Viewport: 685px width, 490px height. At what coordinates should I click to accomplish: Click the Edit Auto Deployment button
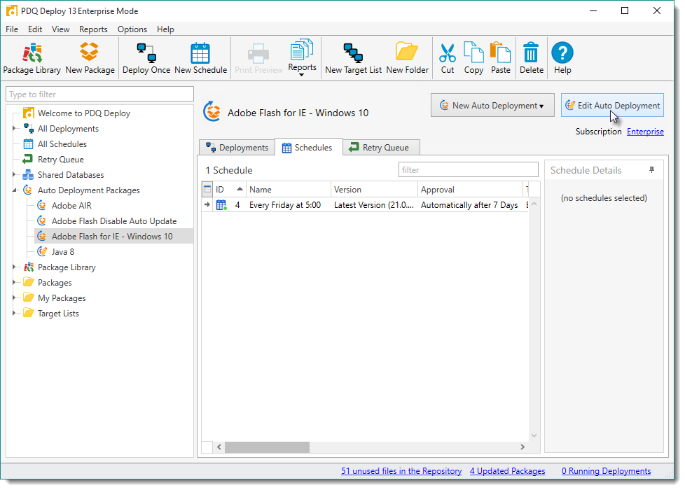point(612,106)
